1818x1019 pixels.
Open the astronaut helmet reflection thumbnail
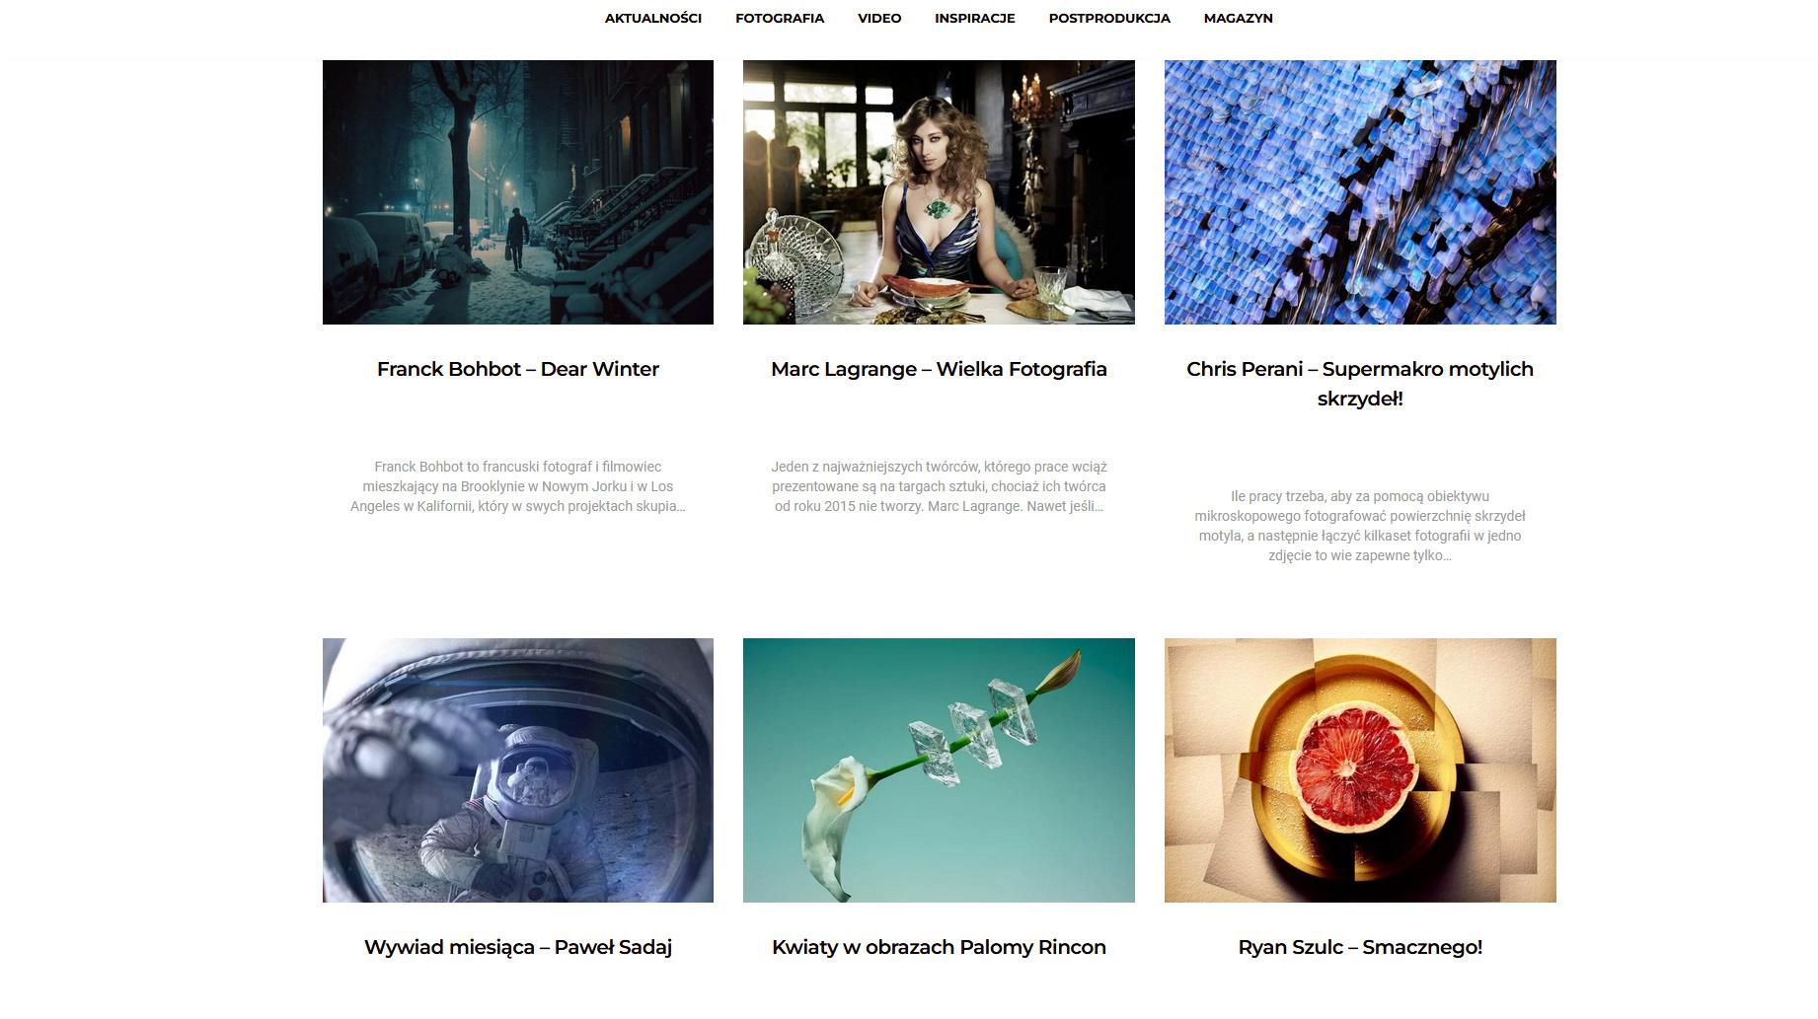tap(518, 770)
